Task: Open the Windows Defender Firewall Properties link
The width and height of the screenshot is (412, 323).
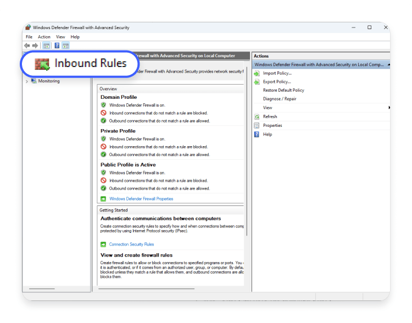Action: click(x=141, y=199)
